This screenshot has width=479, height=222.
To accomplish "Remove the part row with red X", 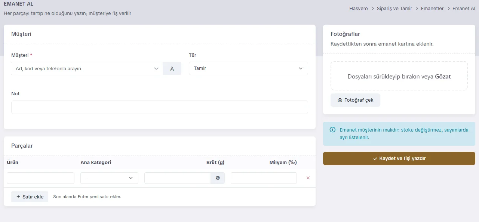I will coord(308,178).
